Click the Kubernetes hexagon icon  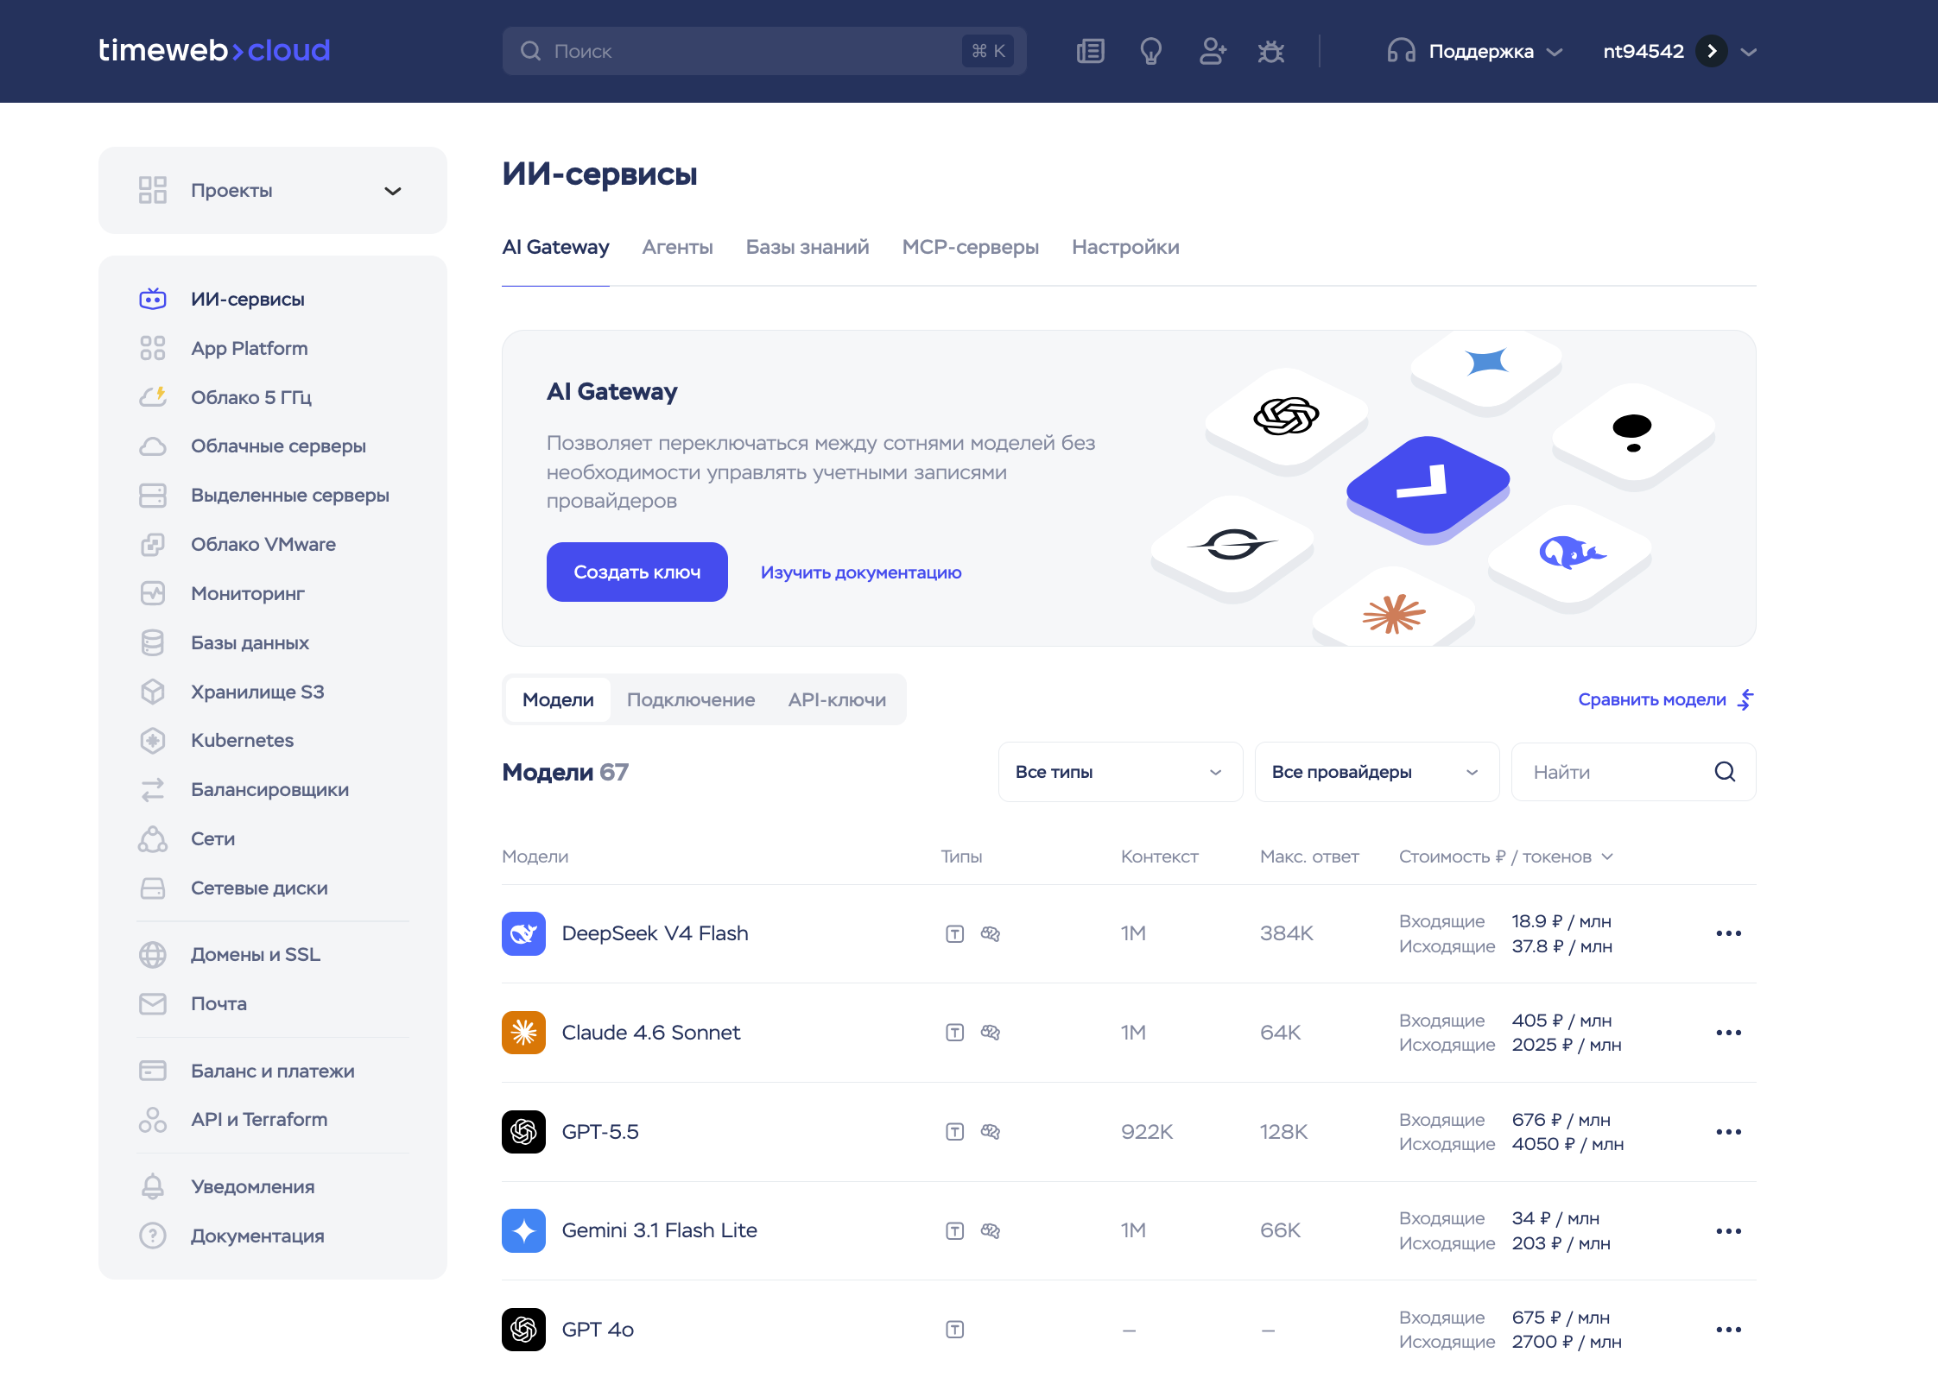[153, 741]
